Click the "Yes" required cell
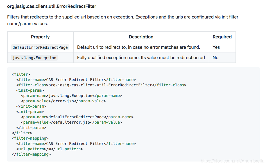 click(x=216, y=47)
